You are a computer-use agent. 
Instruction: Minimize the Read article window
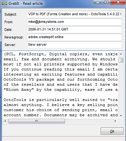click(98, 2)
